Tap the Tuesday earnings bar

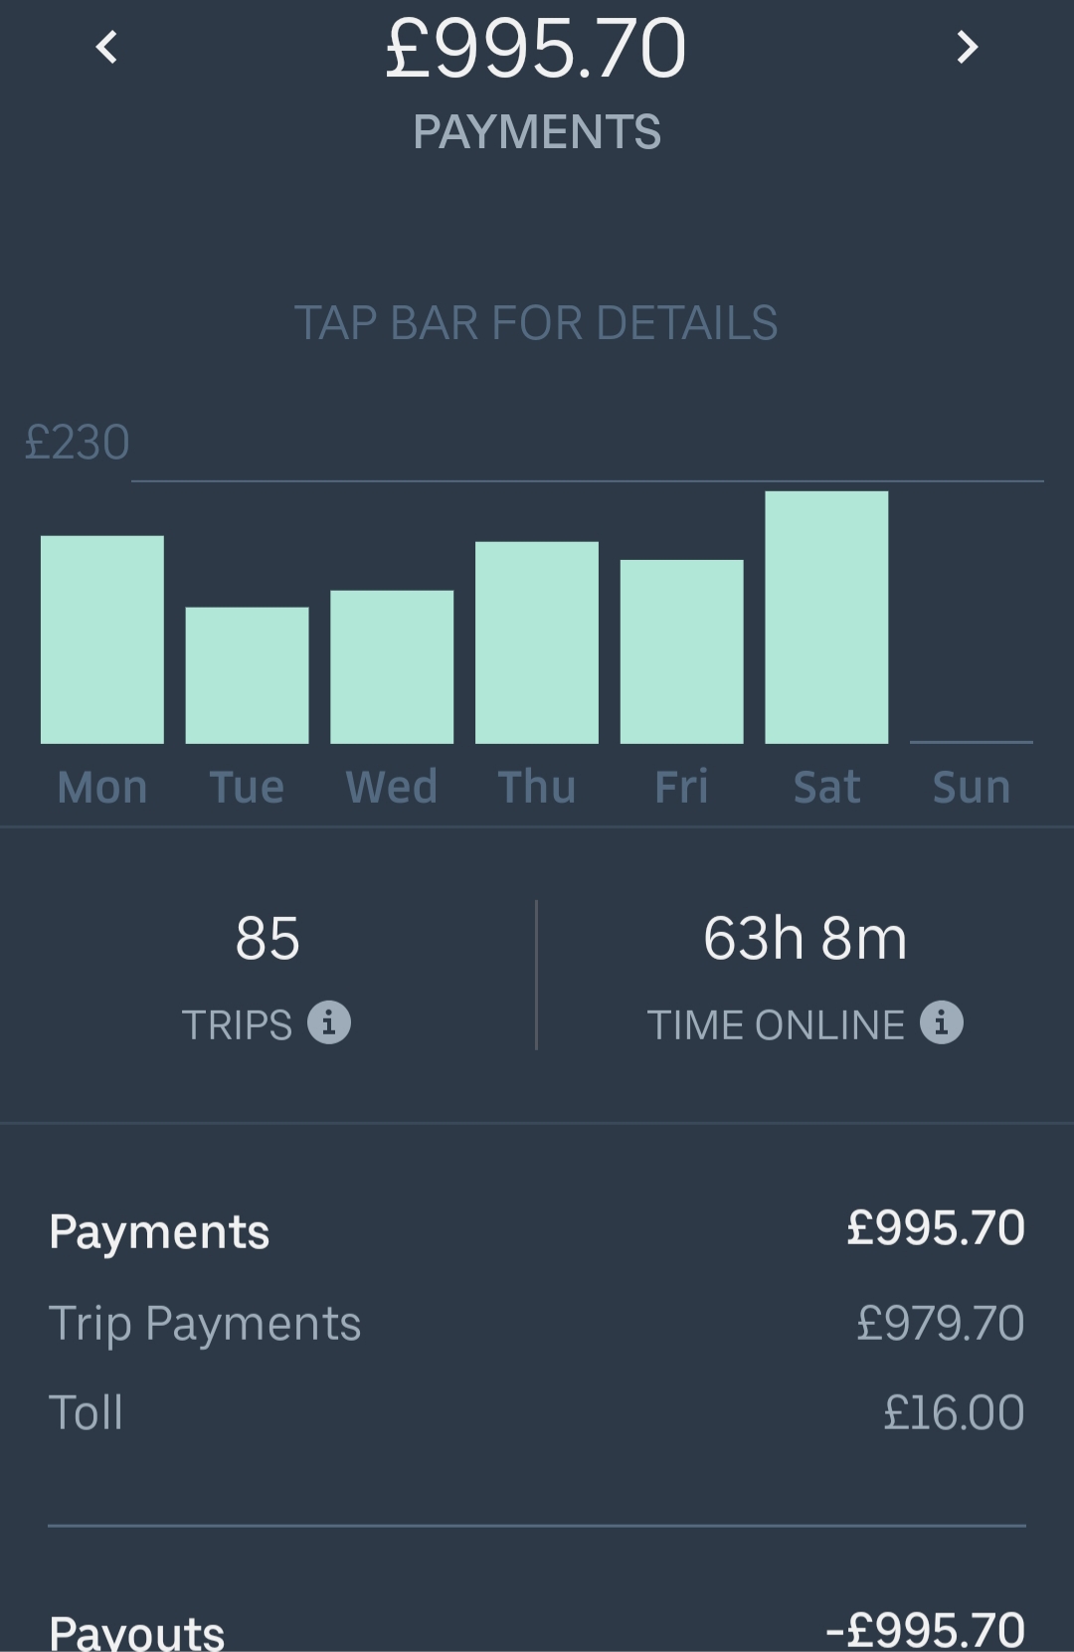point(247,675)
